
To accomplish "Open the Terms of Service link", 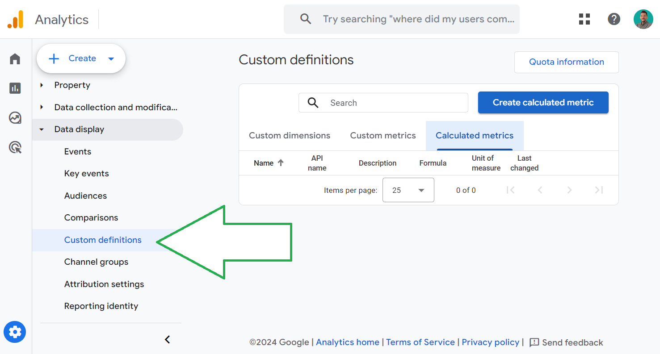I will pos(420,342).
